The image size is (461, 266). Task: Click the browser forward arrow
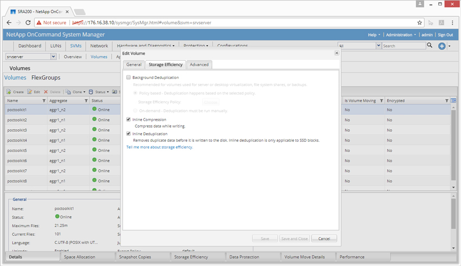click(x=18, y=23)
